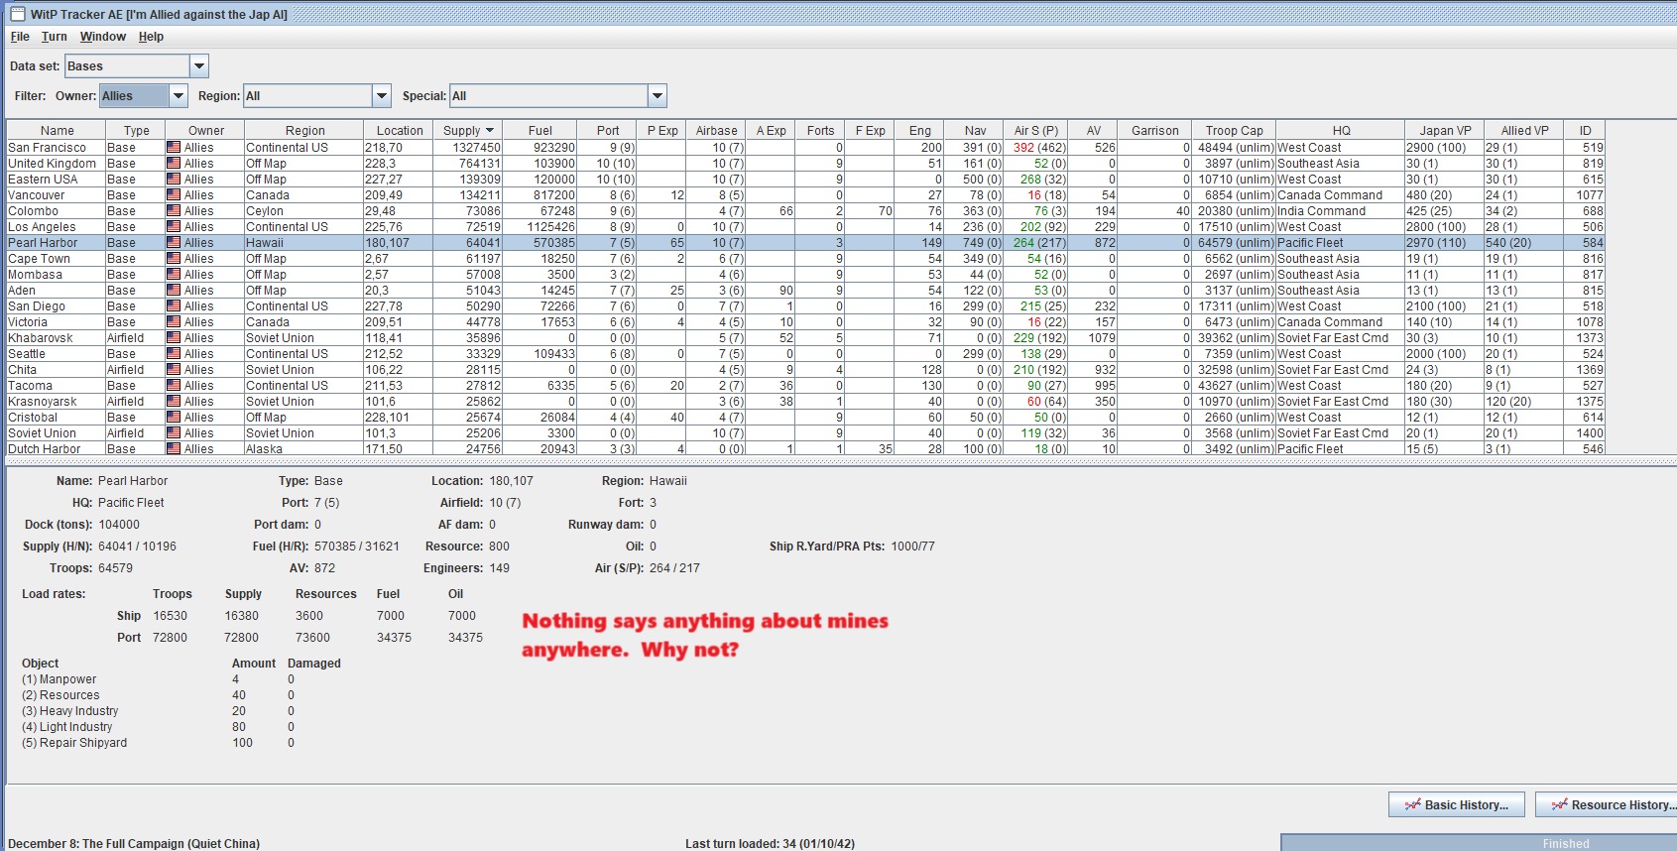This screenshot has height=851, width=1677.
Task: Sort table by the Fuel column header
Action: click(x=540, y=131)
